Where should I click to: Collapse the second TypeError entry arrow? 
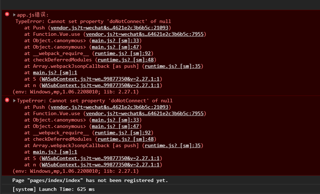point(14,101)
